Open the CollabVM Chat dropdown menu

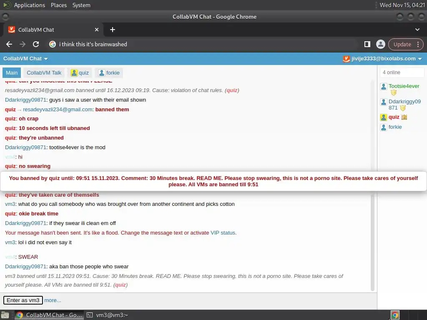coord(25,59)
